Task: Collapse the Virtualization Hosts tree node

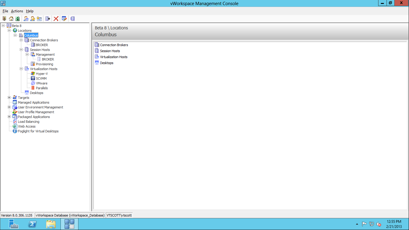Action: coord(21,69)
